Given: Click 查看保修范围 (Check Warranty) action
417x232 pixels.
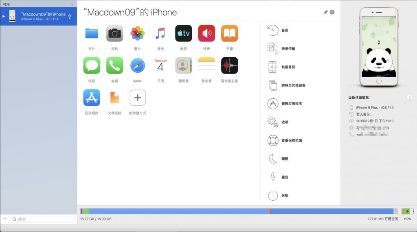Looking at the screenshot, I should [x=285, y=141].
